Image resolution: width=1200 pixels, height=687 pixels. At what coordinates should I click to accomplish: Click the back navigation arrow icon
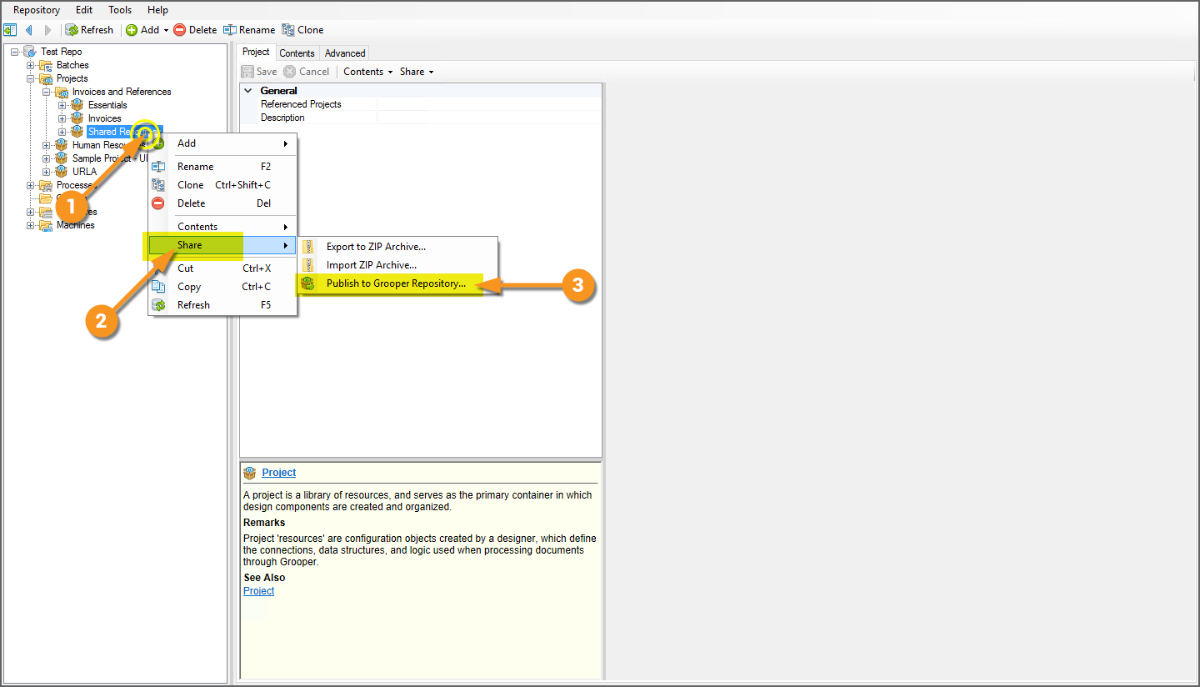coord(29,30)
